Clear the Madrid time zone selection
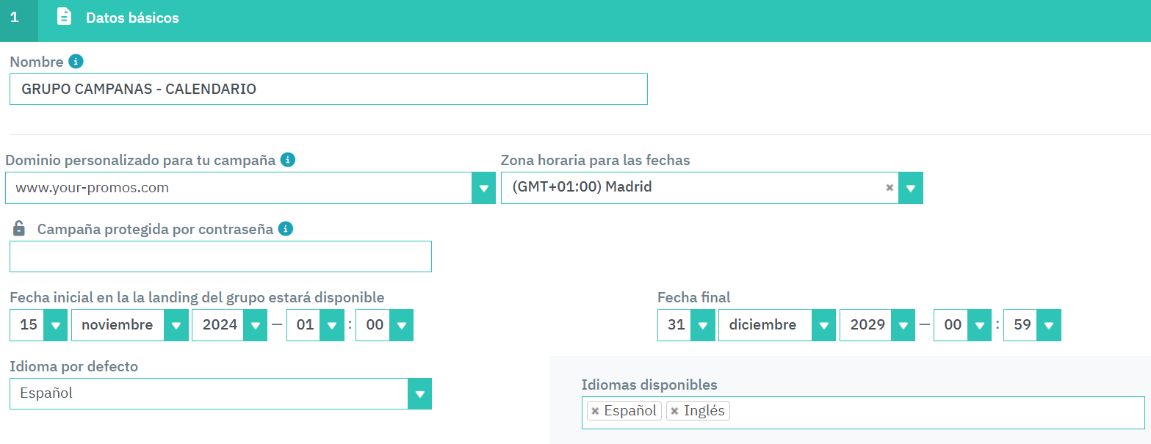This screenshot has height=444, width=1151. click(x=890, y=188)
